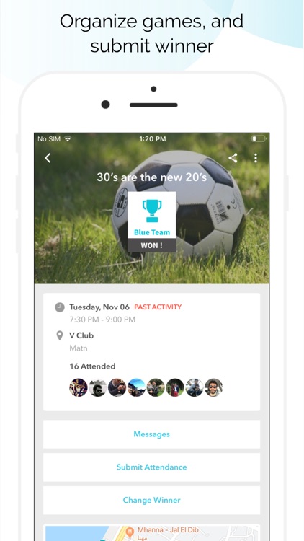Tap the PAST ACTIVITY label
Viewport: 304px width, 541px height.
pos(158,307)
